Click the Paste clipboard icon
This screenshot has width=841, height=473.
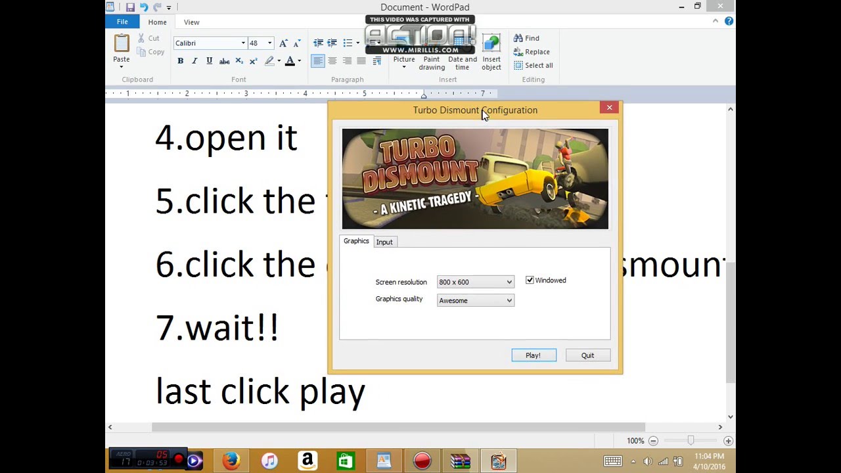(x=122, y=44)
